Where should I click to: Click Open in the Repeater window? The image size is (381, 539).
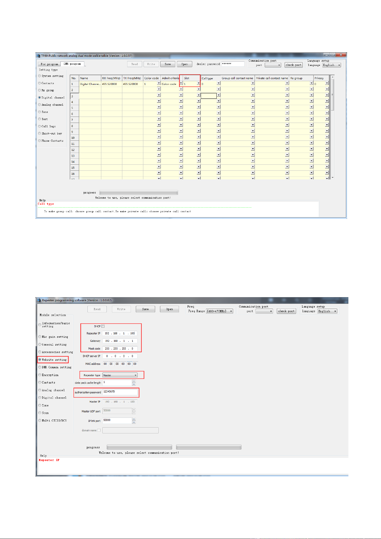(169, 309)
